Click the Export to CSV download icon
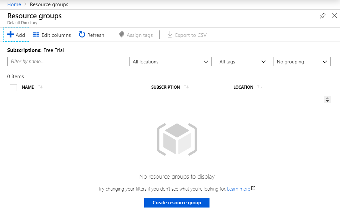Image resolution: width=340 pixels, height=220 pixels. pyautogui.click(x=170, y=35)
